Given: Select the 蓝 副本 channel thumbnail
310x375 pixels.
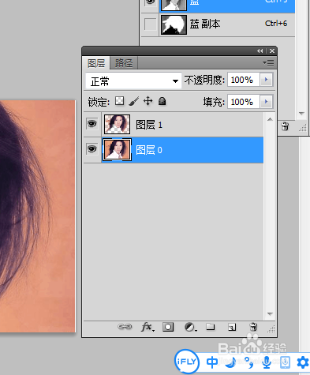Looking at the screenshot, I should (x=174, y=24).
